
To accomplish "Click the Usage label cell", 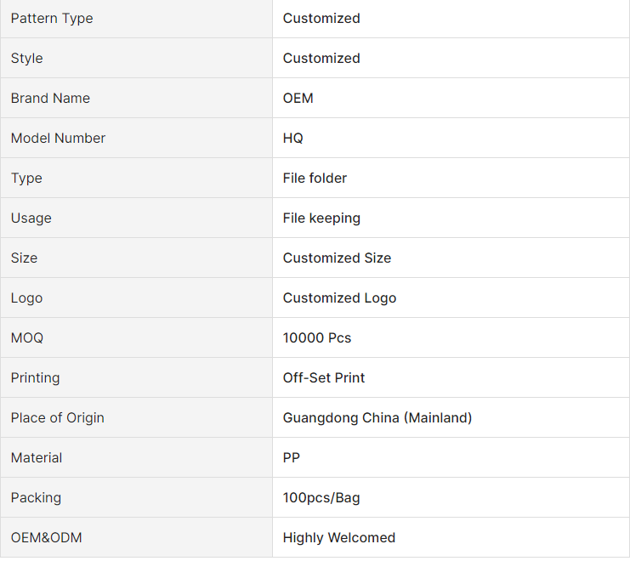I will pyautogui.click(x=31, y=218).
